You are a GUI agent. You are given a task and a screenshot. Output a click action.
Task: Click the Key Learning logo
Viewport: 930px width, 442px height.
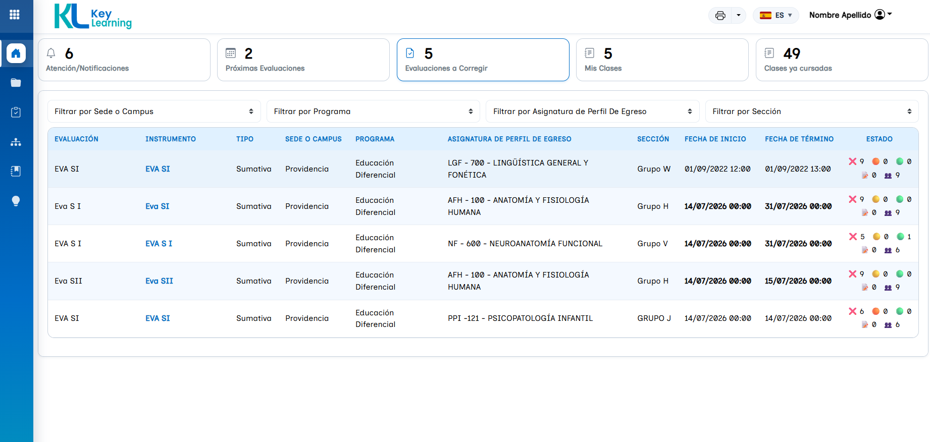pos(93,16)
